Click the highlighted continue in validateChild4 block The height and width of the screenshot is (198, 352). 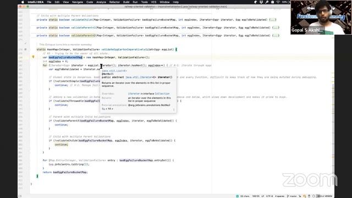coord(61,145)
